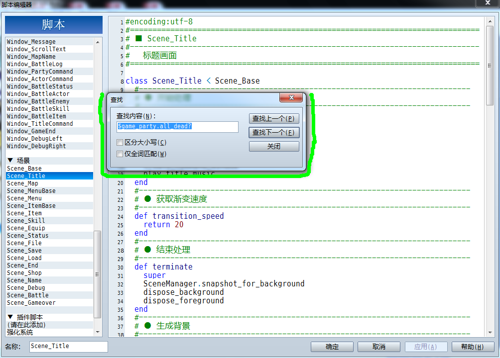500x358 pixels.
Task: Click the 名称 script name field
Action: pos(69,346)
